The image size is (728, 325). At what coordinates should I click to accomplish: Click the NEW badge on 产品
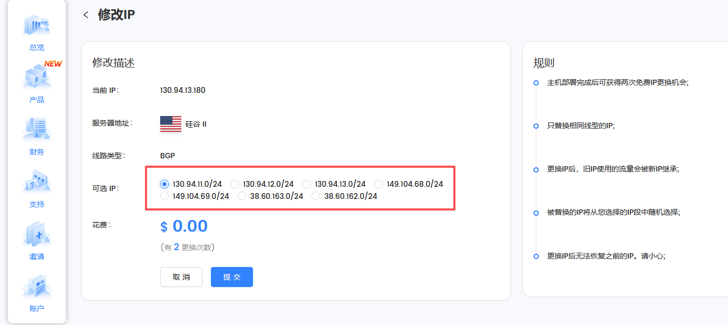pos(53,63)
